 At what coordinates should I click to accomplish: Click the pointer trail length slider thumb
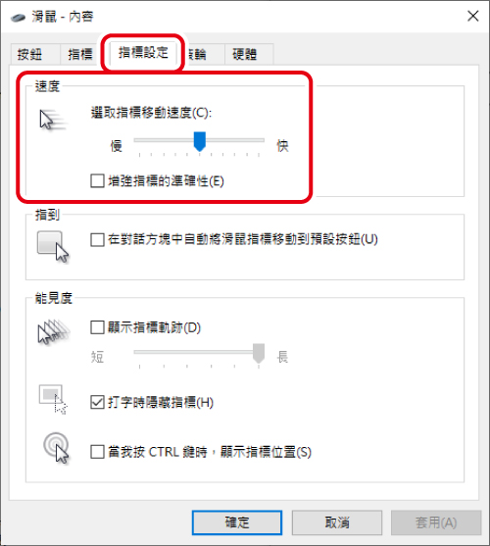tap(259, 353)
